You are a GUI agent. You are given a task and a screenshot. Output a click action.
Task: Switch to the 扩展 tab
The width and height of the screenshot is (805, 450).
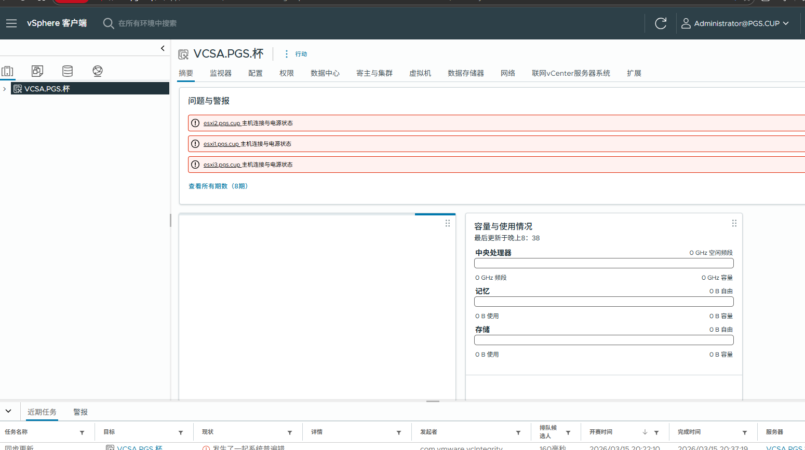(634, 73)
